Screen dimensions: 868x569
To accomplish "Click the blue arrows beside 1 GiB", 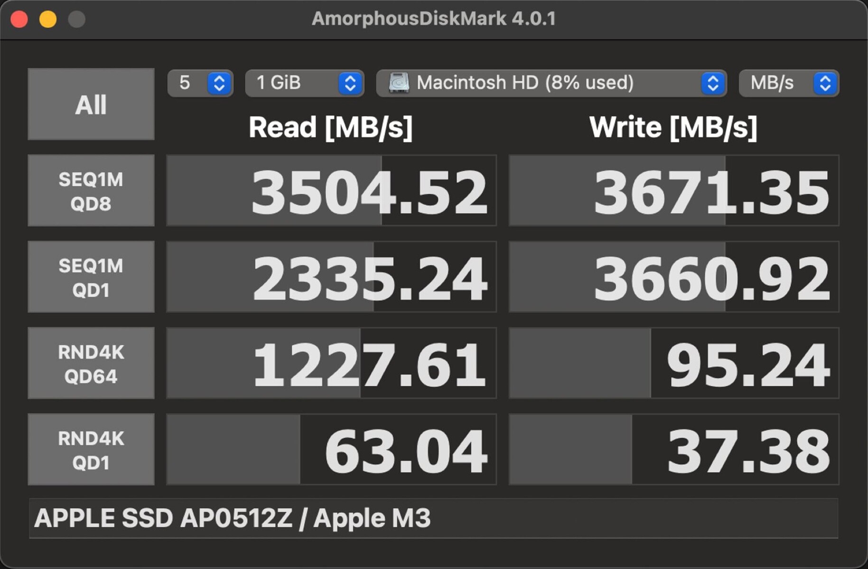I will 350,83.
